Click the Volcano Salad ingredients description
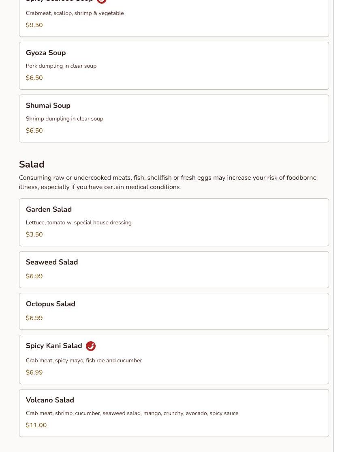The width and height of the screenshot is (342, 452). (132, 413)
